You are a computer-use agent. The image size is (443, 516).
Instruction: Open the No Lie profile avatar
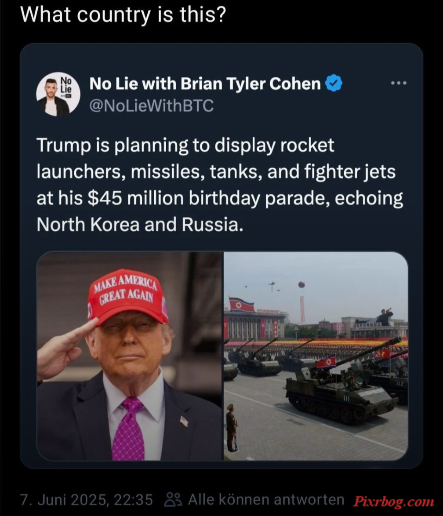pyautogui.click(x=58, y=94)
